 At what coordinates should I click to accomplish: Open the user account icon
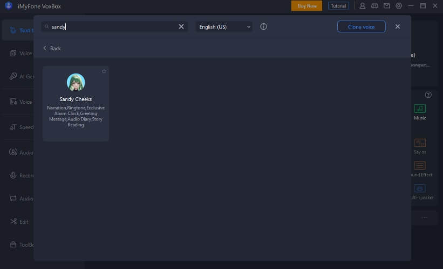pyautogui.click(x=362, y=6)
